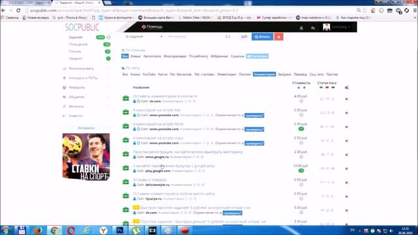Hide the ilyuziya.ru task with red X
The height and width of the screenshot is (235, 418).
point(347,196)
